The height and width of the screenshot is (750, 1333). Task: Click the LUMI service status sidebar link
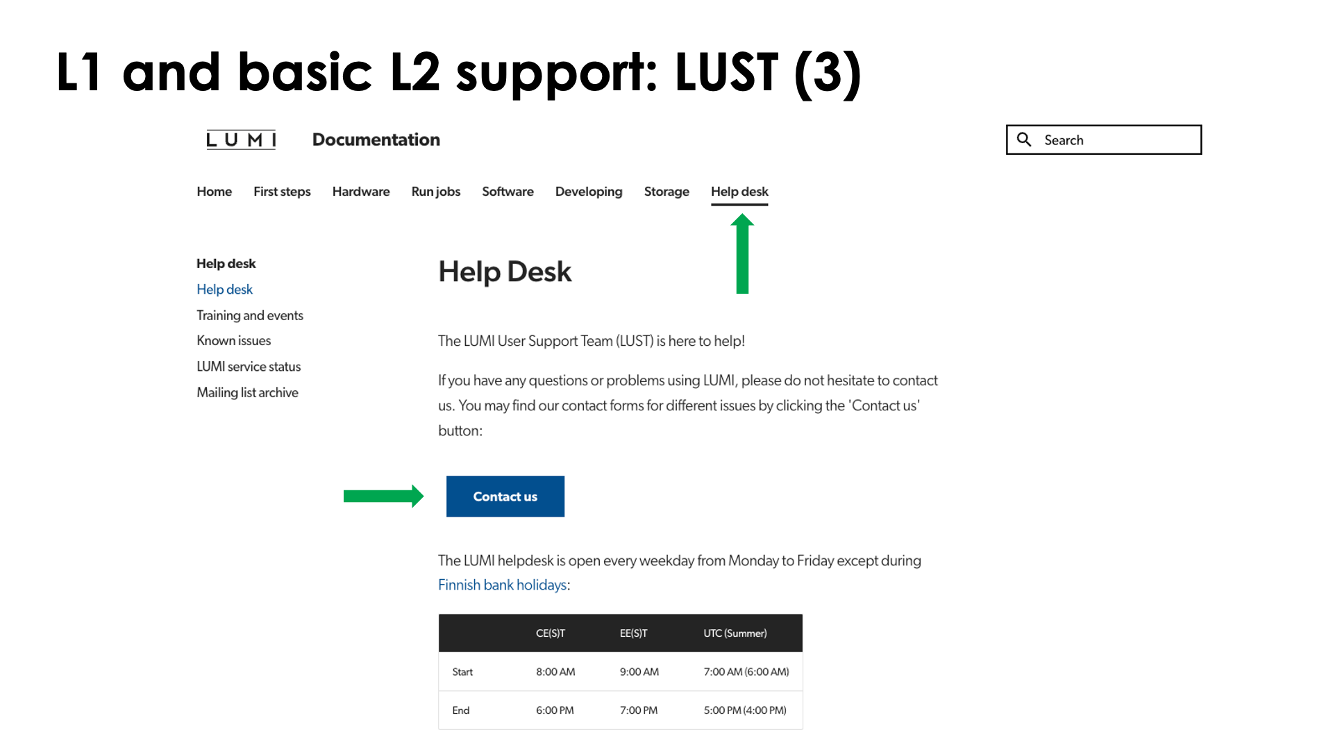[249, 365]
